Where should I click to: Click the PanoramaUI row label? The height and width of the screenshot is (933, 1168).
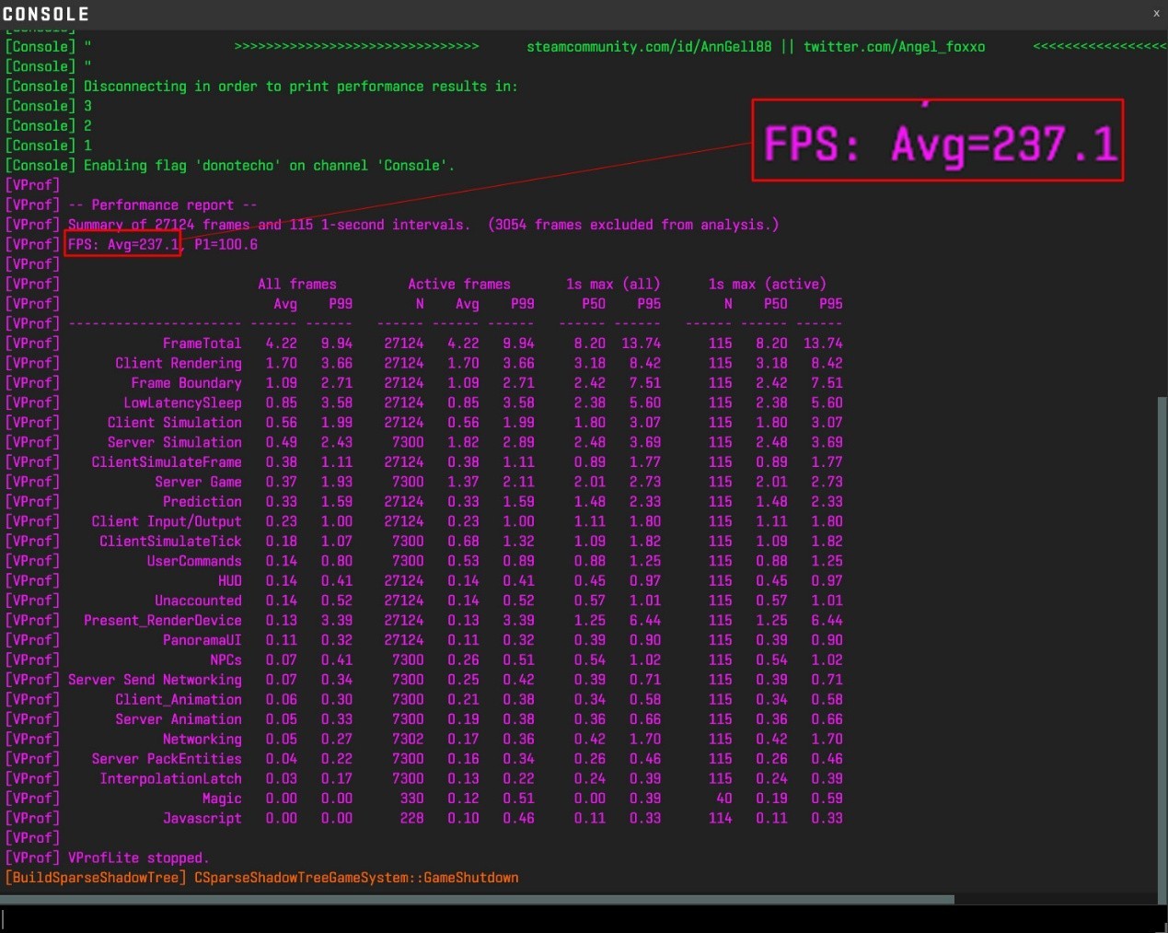(x=202, y=640)
